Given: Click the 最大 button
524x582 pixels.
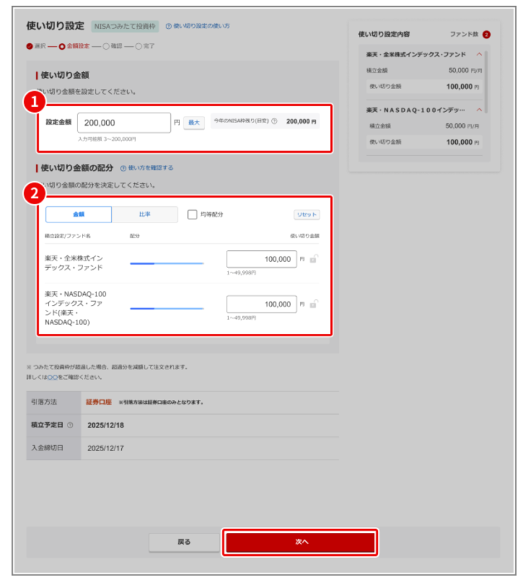Looking at the screenshot, I should click(194, 122).
